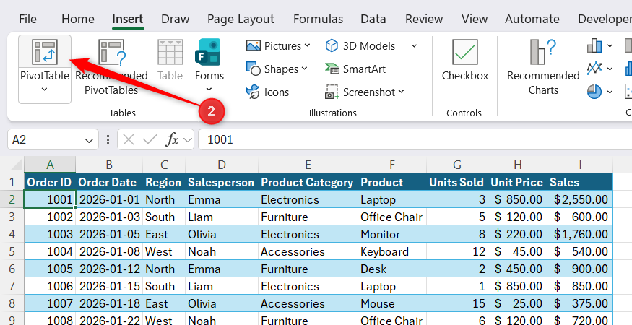The height and width of the screenshot is (325, 632).
Task: Select the Units Sold header cell
Action: point(457,182)
